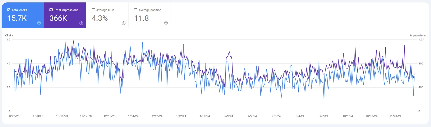
Task: Click the 10/1/24 date label
Action: click(x=348, y=116)
